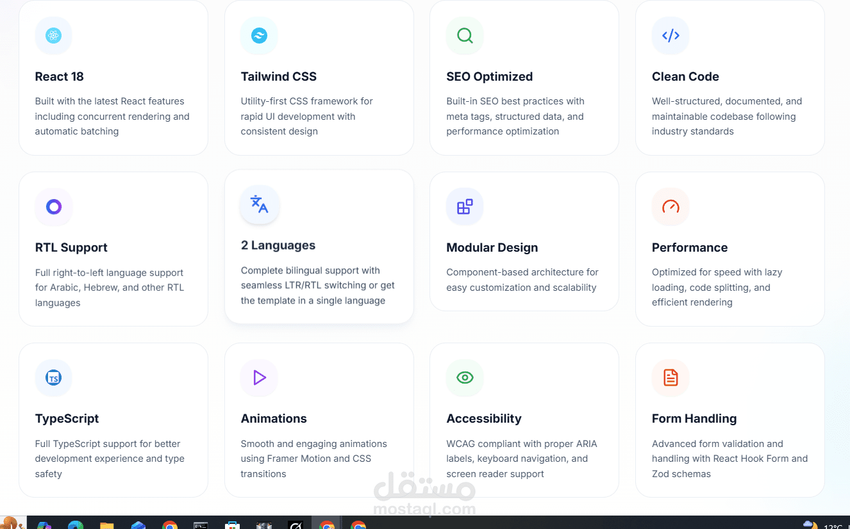
Task: Click text 'Optimized for speed with lazy'
Action: pyautogui.click(x=717, y=272)
